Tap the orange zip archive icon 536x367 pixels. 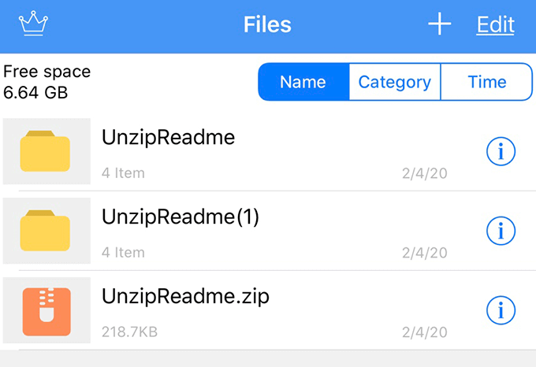[45, 308]
